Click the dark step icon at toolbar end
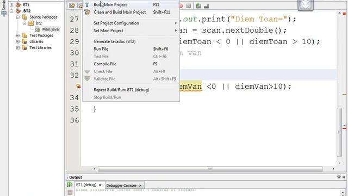Image resolution: width=348 pixels, height=196 pixels. 206,6
